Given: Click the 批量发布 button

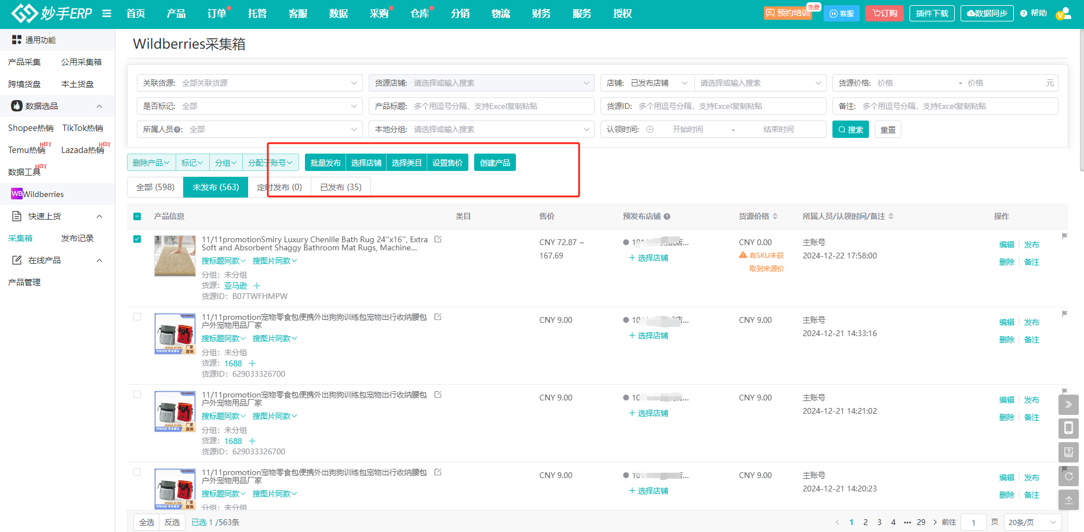Looking at the screenshot, I should point(325,163).
